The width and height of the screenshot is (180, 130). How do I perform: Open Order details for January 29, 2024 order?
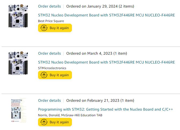point(49,6)
